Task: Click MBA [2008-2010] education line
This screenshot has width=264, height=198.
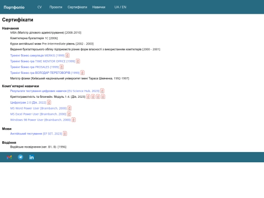Action: click(x=45, y=32)
